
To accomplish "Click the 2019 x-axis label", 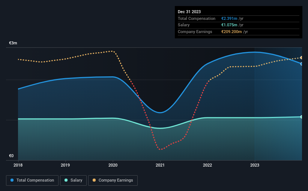I will tap(65, 165).
